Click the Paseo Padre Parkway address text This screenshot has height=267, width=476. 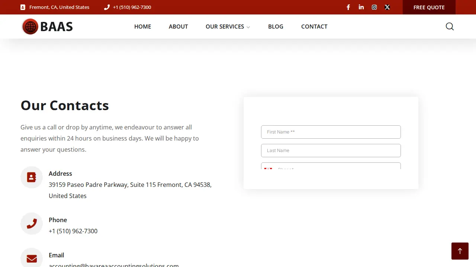click(130, 190)
